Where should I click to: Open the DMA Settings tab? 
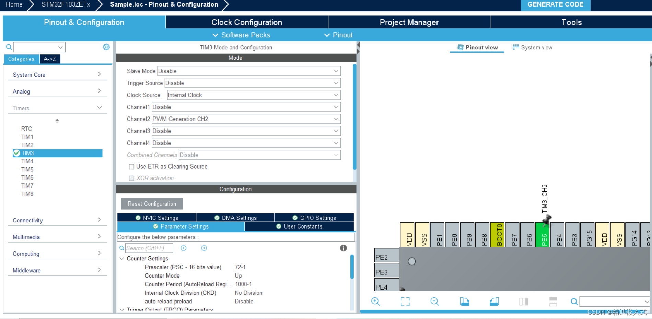(x=235, y=218)
